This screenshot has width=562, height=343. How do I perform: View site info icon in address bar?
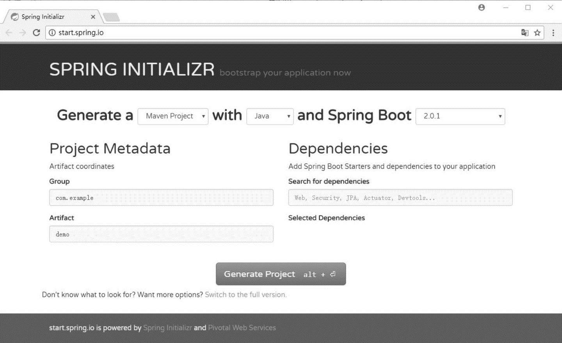tap(52, 33)
